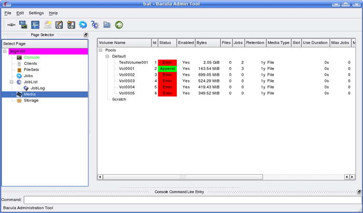Collapse the zog4-dir tree node
Viewport: 363px width, 213px height.
point(5,51)
